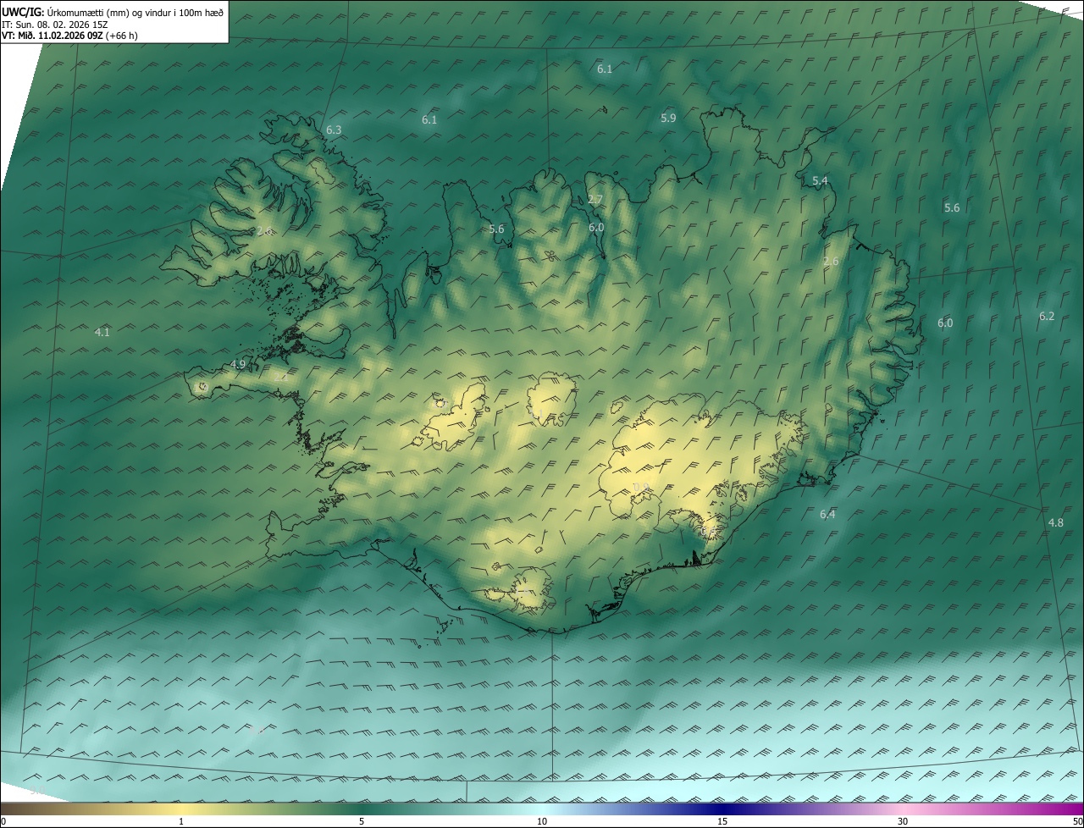Select the 5 tick on the color scale

pos(362,821)
